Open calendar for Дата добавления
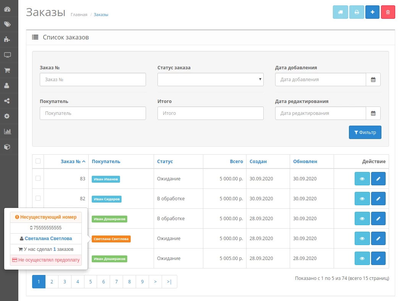This screenshot has width=399, height=301. 373,80
